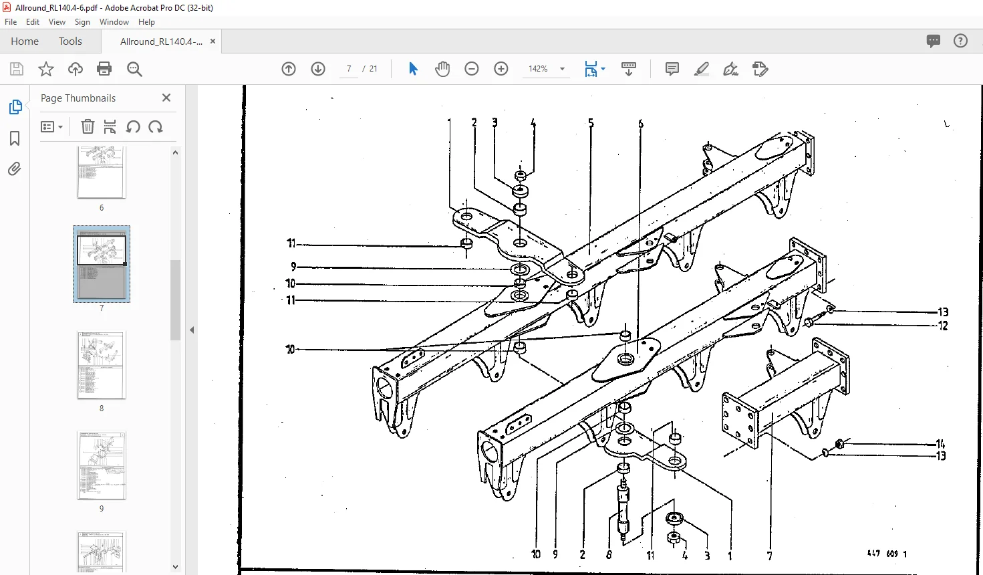Show the Attachments paperclip panel

coord(15,168)
